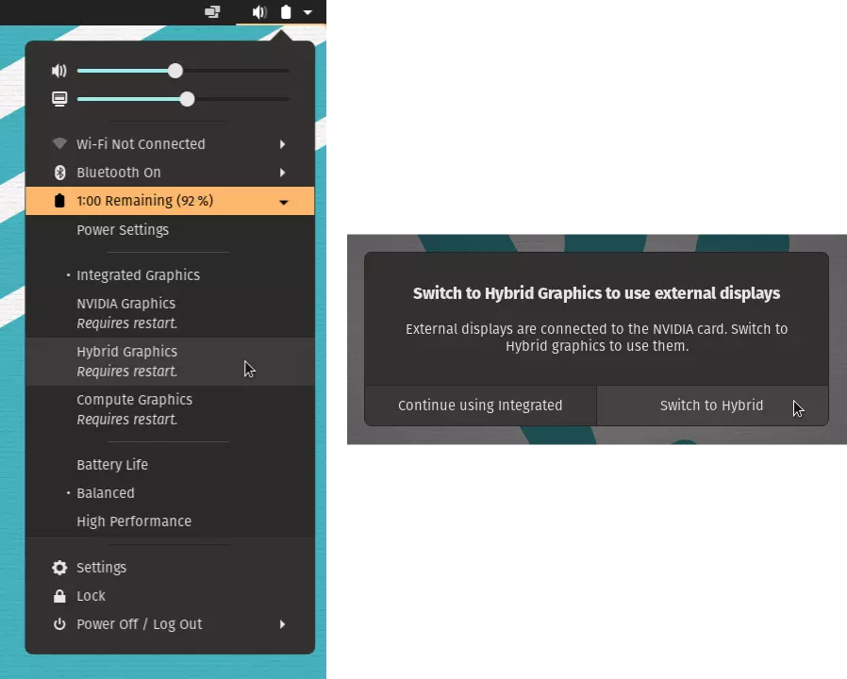The width and height of the screenshot is (847, 679).
Task: Open Power Off / Log Out entry
Action: pyautogui.click(x=170, y=624)
